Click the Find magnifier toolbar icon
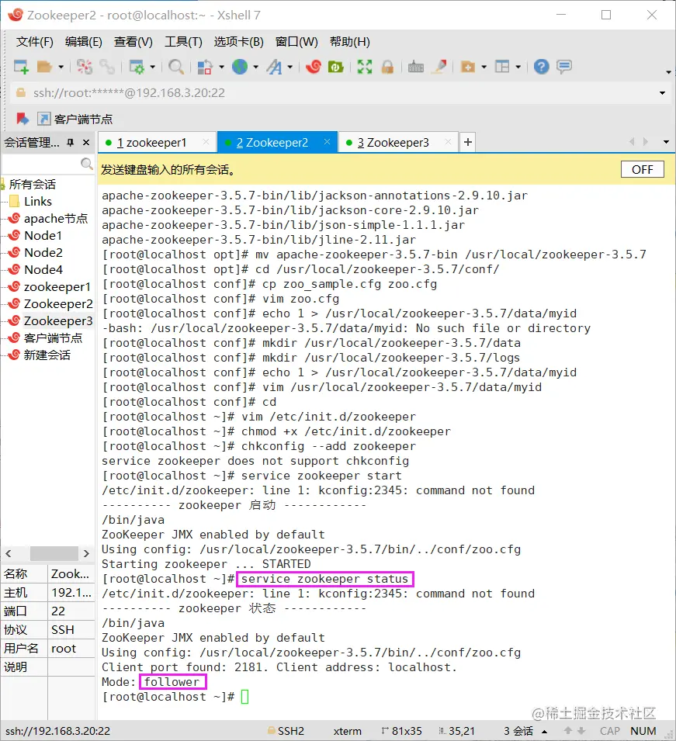Image resolution: width=676 pixels, height=741 pixels. coord(176,67)
